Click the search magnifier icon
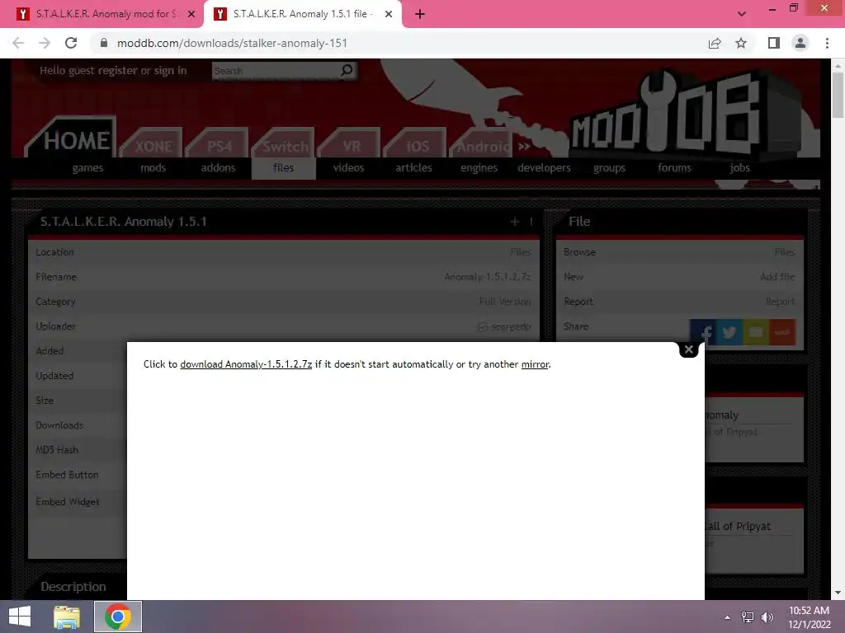This screenshot has width=845, height=633. [347, 70]
